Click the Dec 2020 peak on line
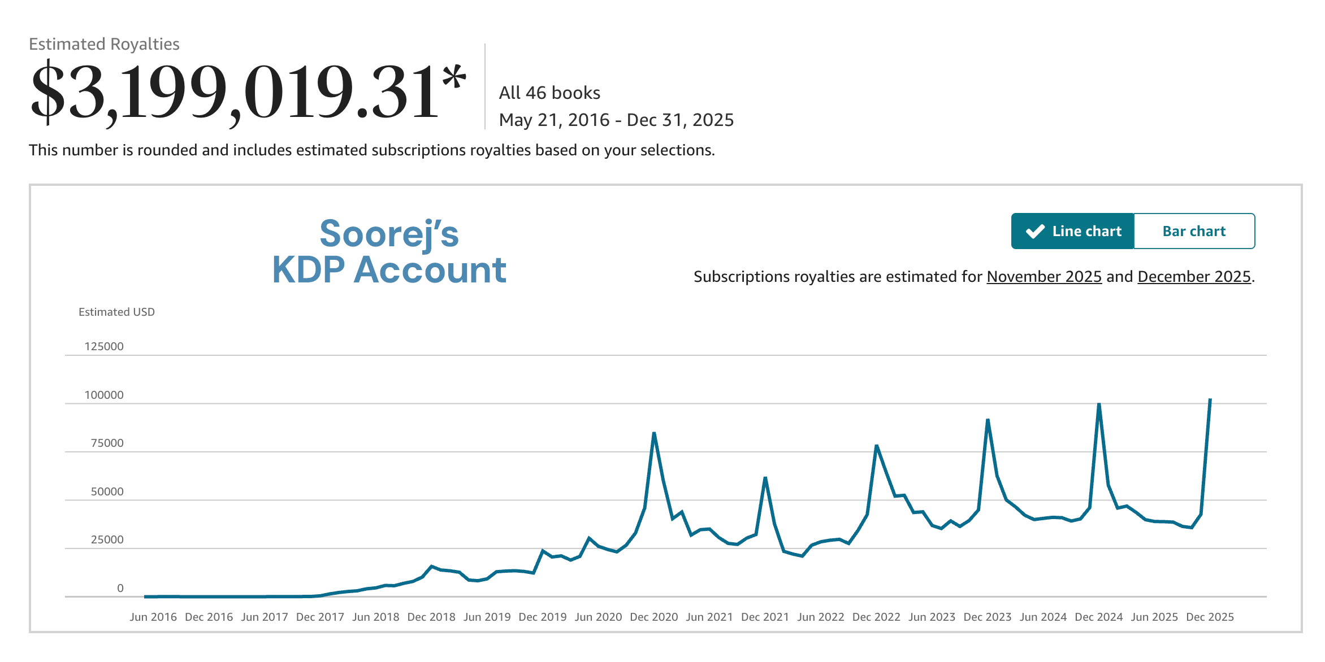 pyautogui.click(x=653, y=434)
